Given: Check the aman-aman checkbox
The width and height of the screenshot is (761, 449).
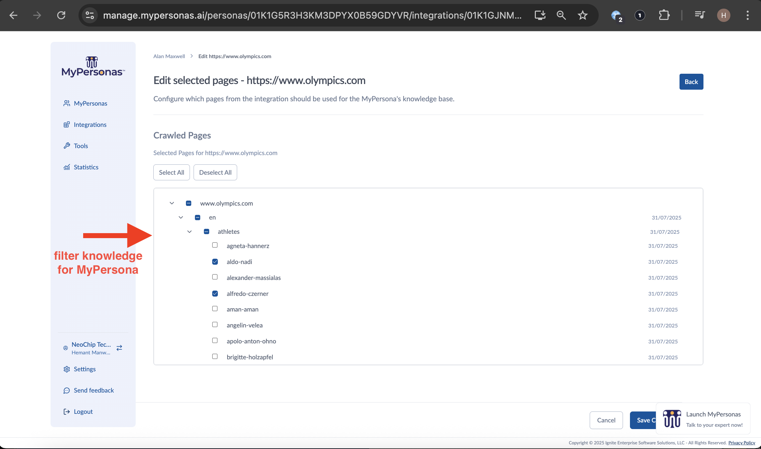Looking at the screenshot, I should tap(215, 309).
